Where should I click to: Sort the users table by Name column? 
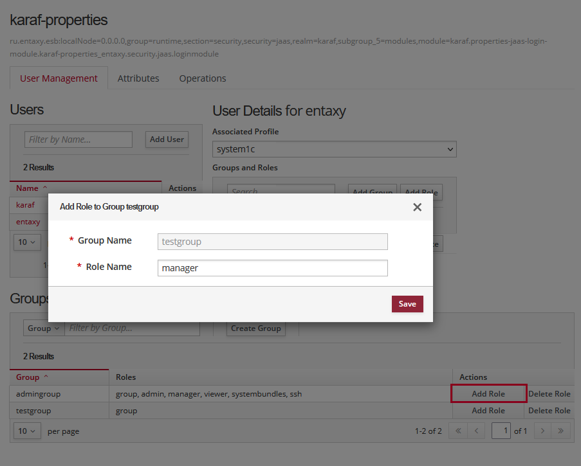32,188
